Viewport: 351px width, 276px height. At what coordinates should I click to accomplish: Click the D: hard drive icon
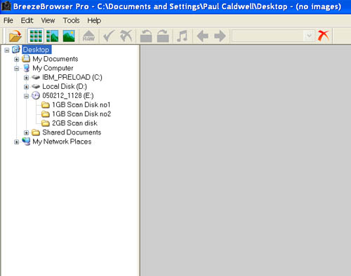pyautogui.click(x=36, y=86)
